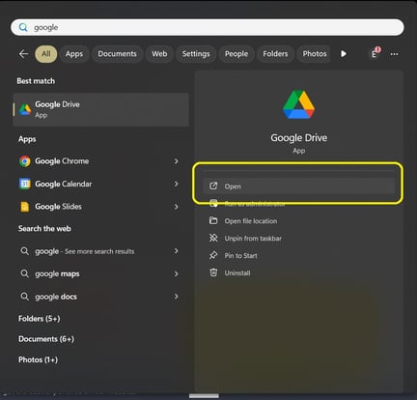The width and height of the screenshot is (417, 400).
Task: Click the Pin to Start pin icon
Action: click(x=213, y=255)
